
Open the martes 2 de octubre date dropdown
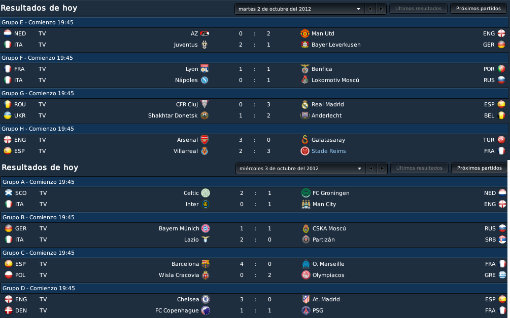299,9
